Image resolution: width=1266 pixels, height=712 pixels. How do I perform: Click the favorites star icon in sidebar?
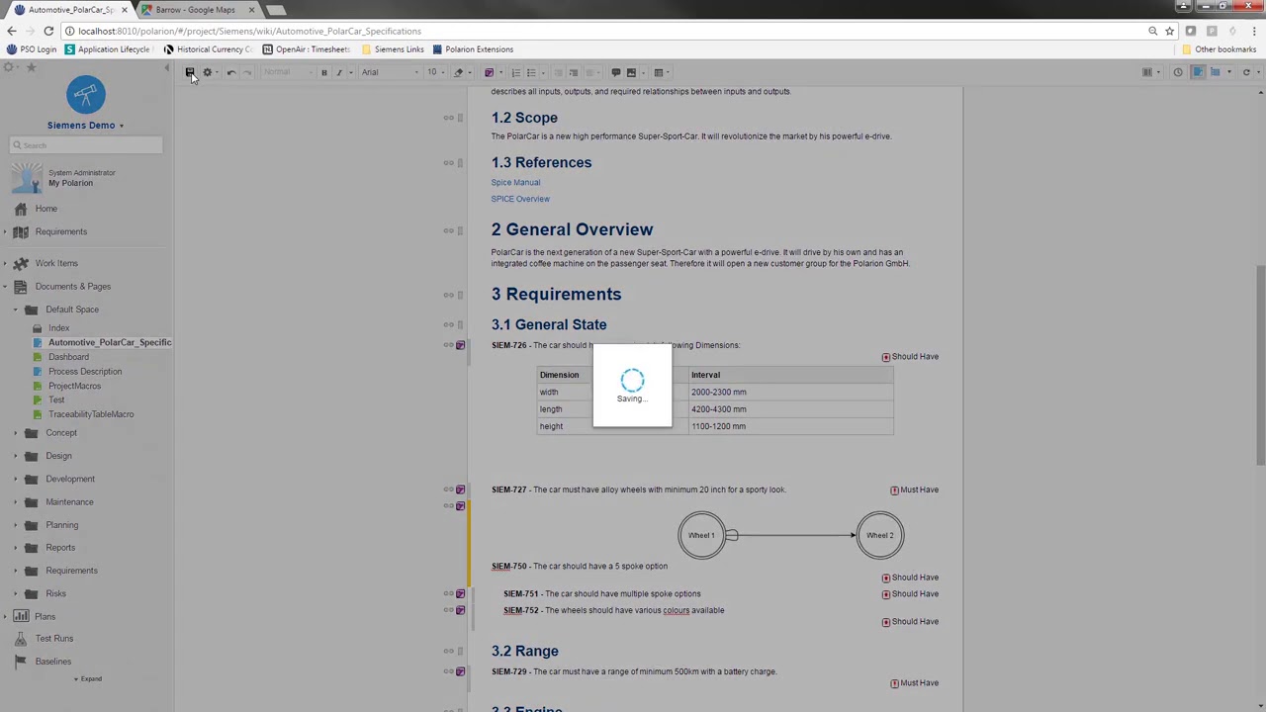[x=31, y=67]
